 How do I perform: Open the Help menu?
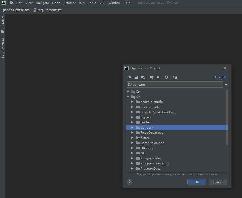127,3
